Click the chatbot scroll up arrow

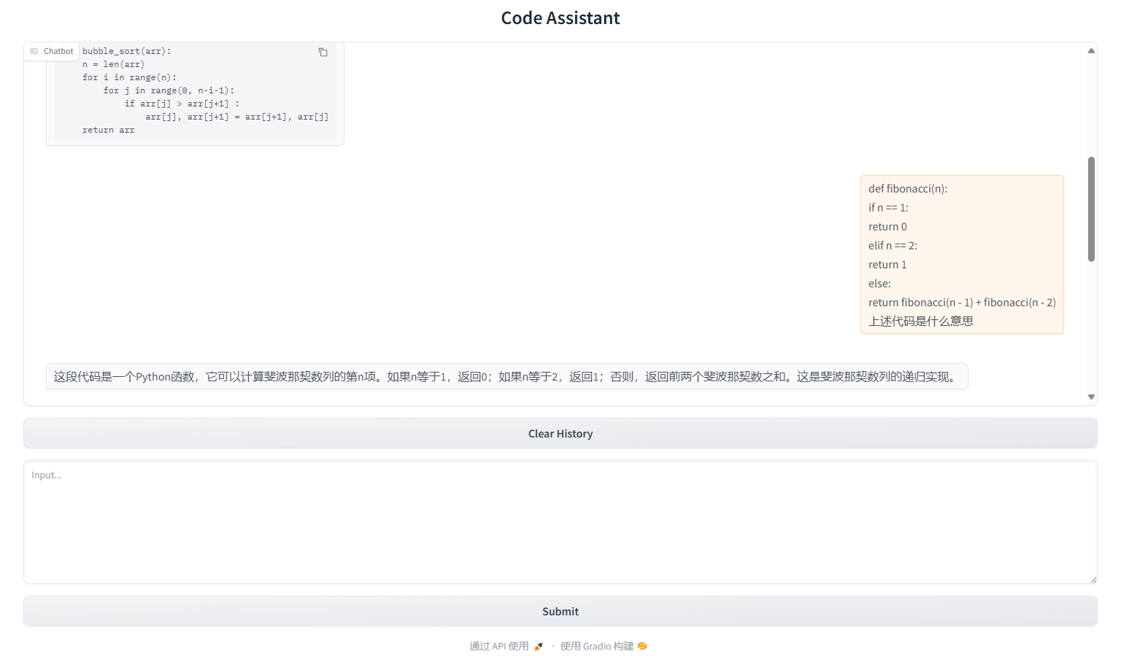[1091, 51]
